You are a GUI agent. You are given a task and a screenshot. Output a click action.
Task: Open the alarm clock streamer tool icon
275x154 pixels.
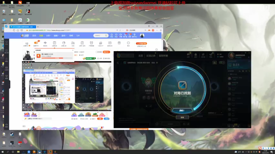[91, 43]
